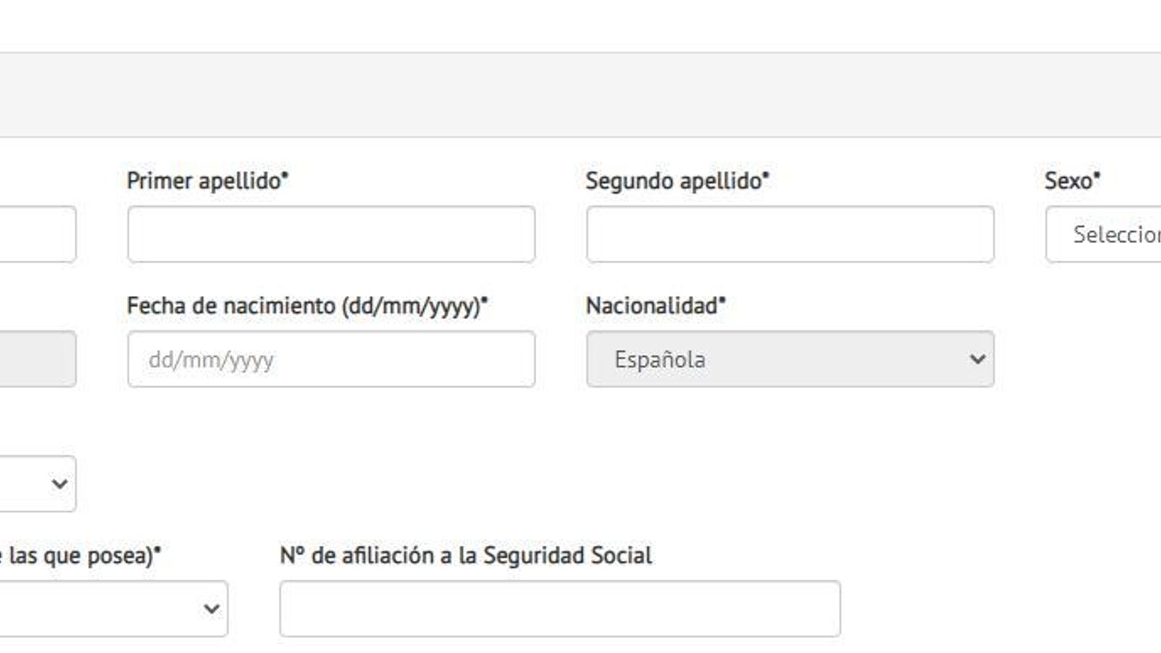This screenshot has height=653, width=1161.
Task: Open the Nacionalidad dropdown showing Española
Action: pos(791,358)
